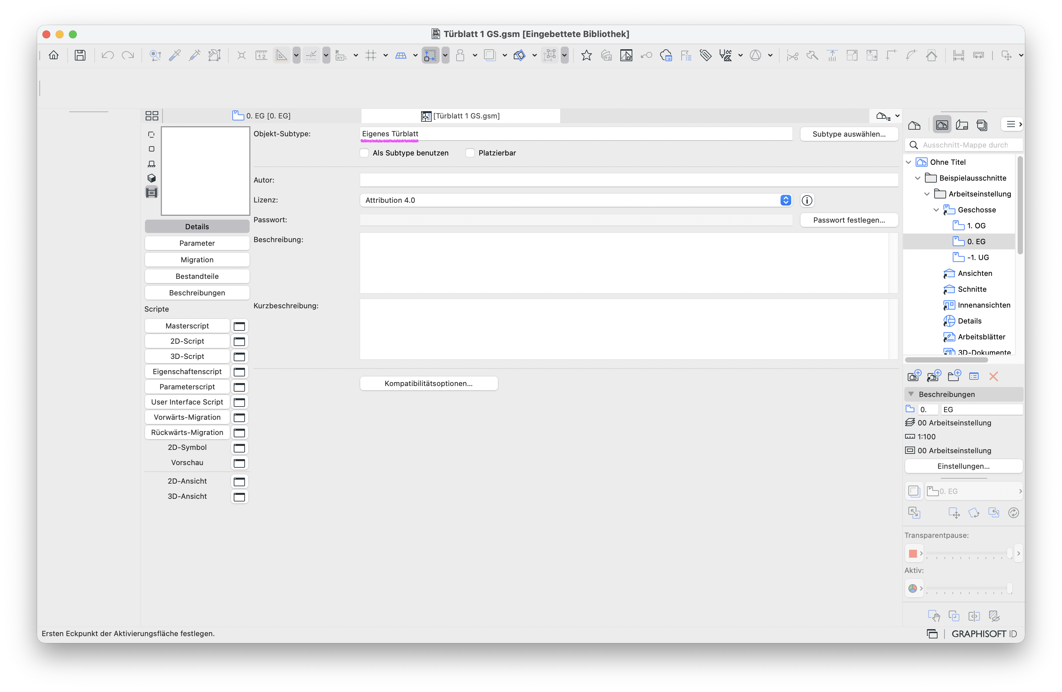Click the tab overview grid icon
This screenshot has height=692, width=1062.
[x=152, y=116]
